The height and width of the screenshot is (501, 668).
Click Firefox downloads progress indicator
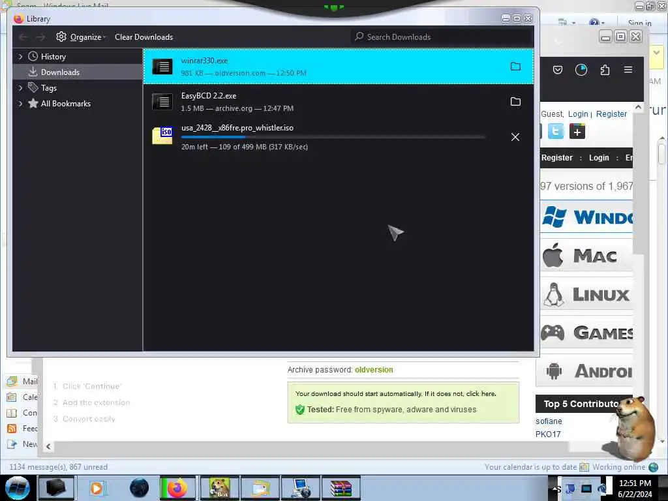(x=581, y=70)
